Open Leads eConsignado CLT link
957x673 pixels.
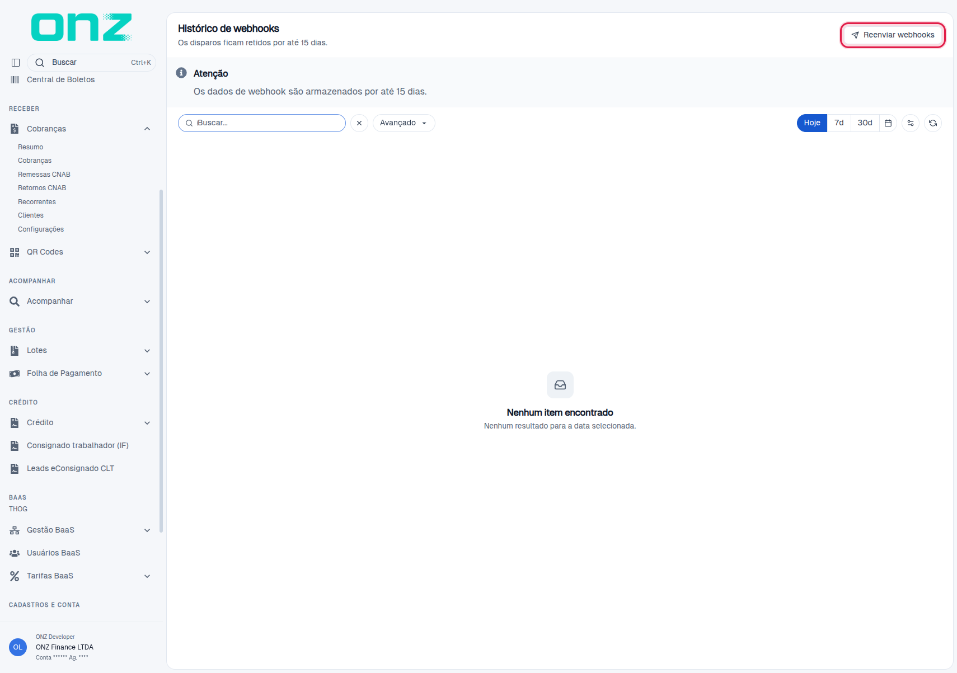(x=71, y=469)
